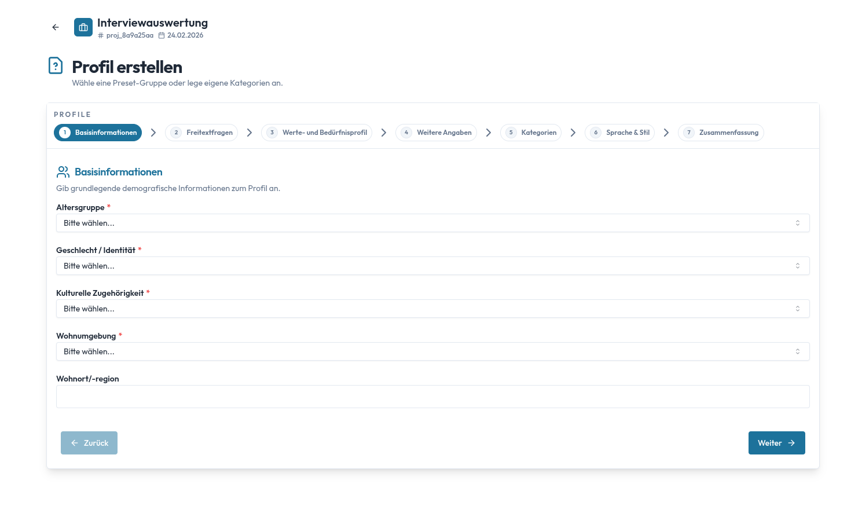Open the Kulturelle Zugehörigkeit dropdown
This screenshot has width=862, height=517.
coord(432,309)
